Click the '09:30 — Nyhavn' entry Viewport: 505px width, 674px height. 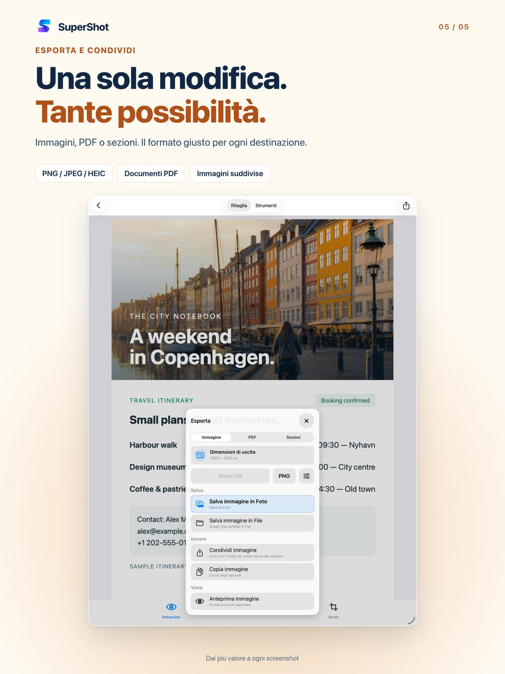347,445
